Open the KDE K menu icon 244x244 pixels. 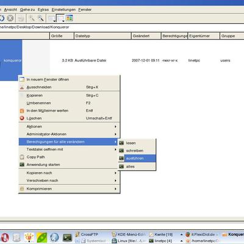point(54,237)
